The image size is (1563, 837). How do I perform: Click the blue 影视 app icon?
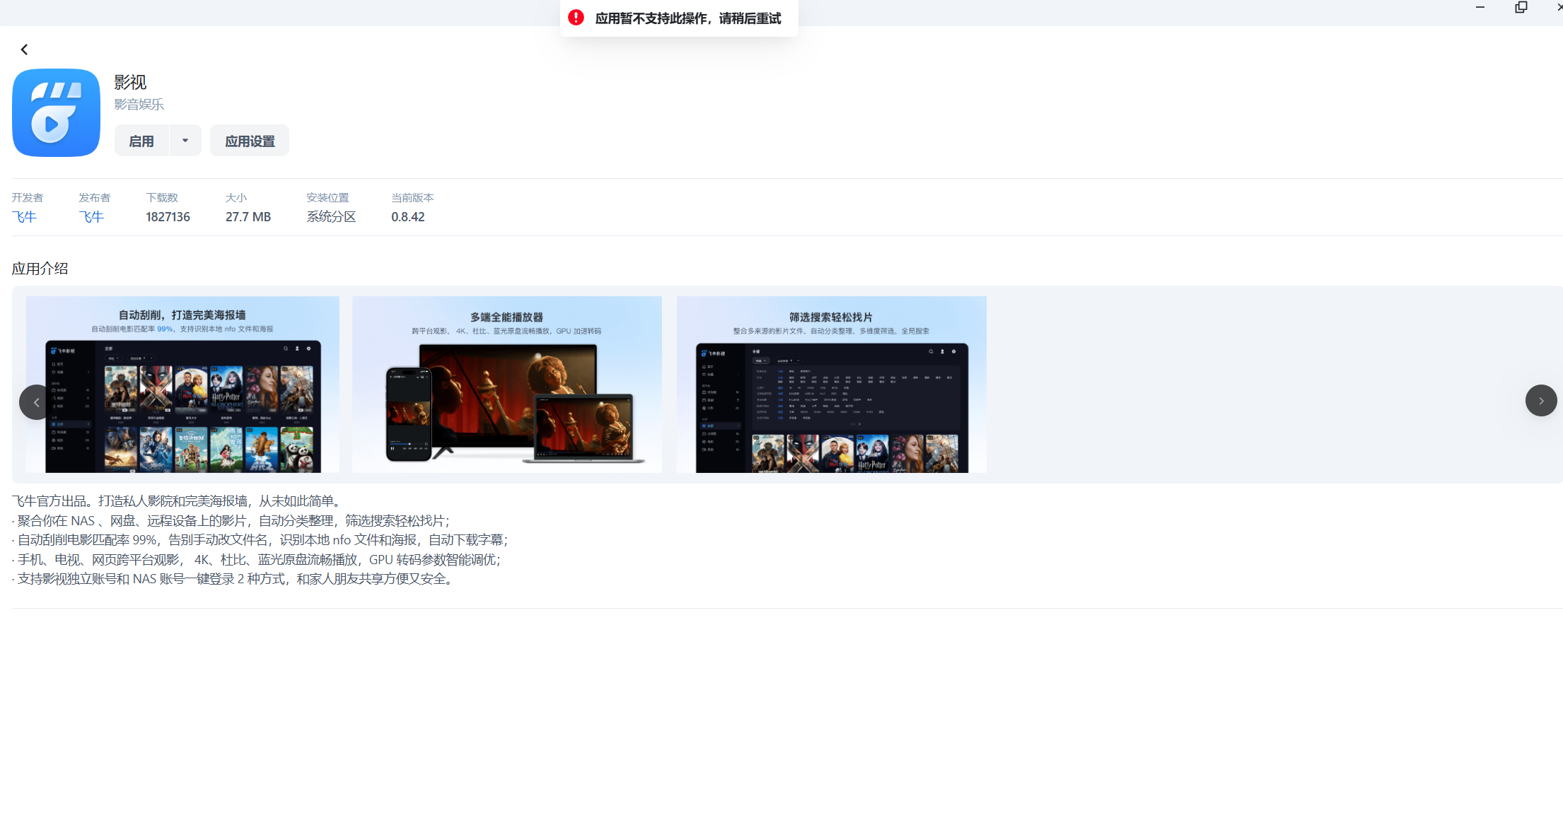56,112
